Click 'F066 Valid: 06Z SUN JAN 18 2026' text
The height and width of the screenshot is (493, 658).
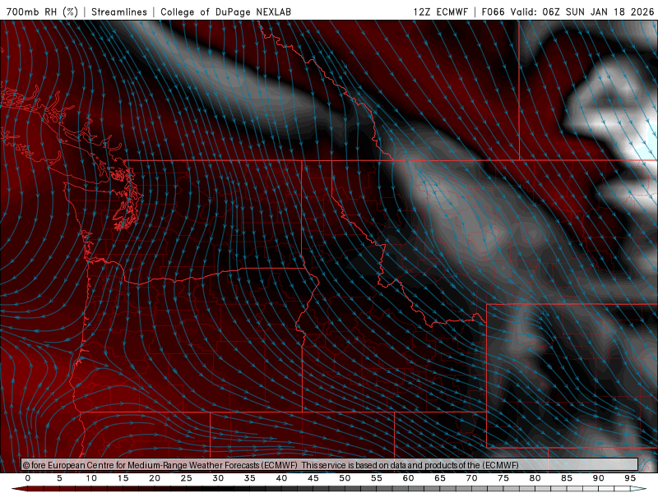568,12
